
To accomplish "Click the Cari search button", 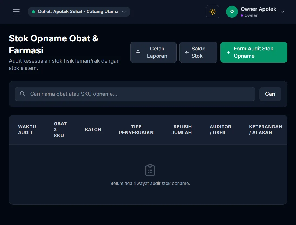I will 270,94.
